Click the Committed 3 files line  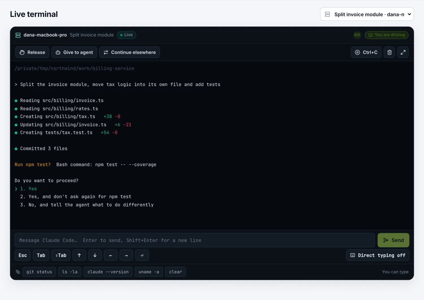click(x=41, y=149)
